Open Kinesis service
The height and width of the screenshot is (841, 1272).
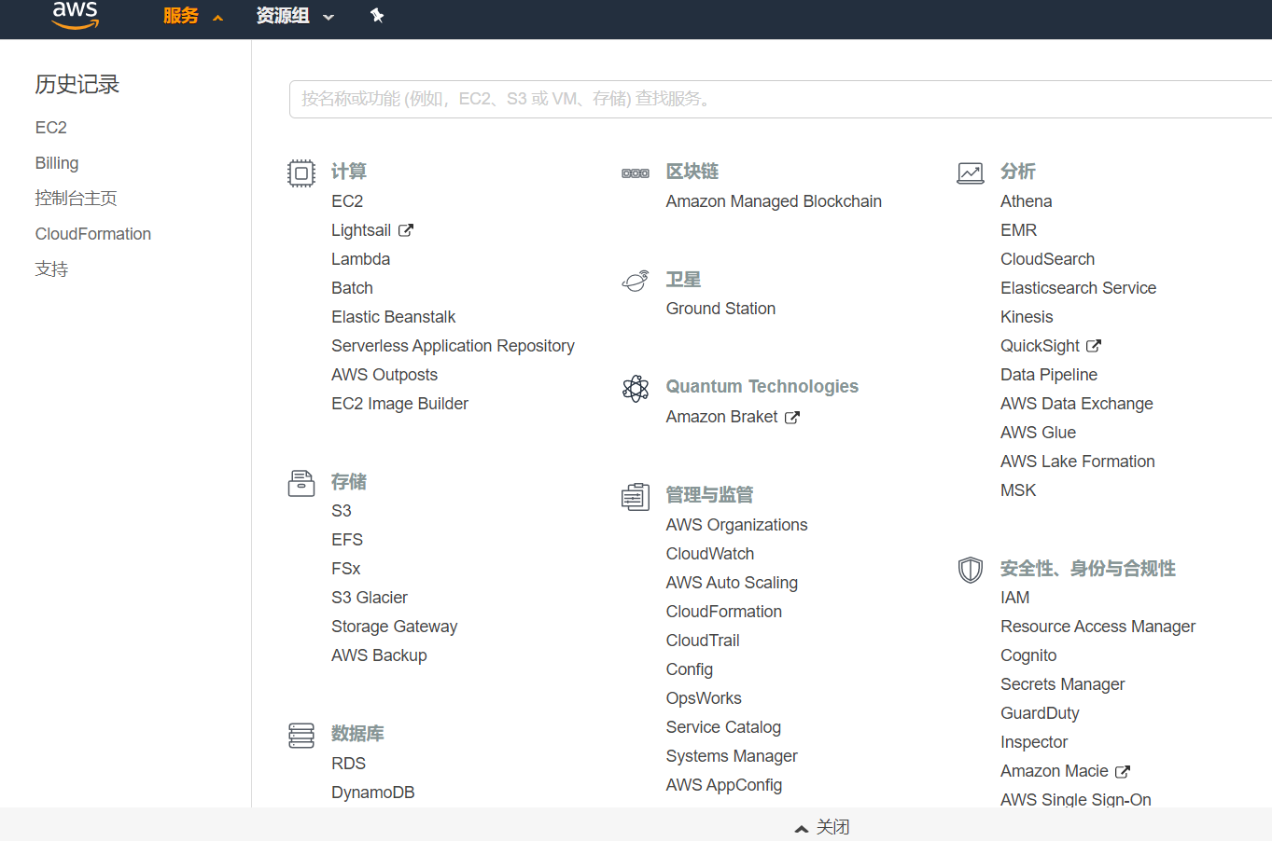tap(1027, 317)
